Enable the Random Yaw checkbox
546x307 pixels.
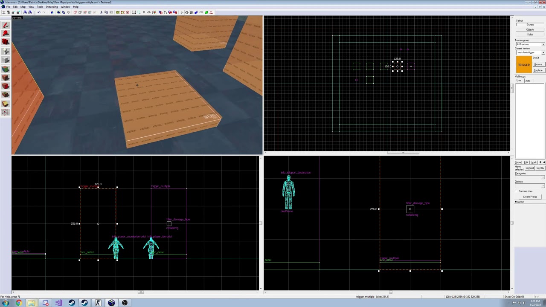pos(517,191)
